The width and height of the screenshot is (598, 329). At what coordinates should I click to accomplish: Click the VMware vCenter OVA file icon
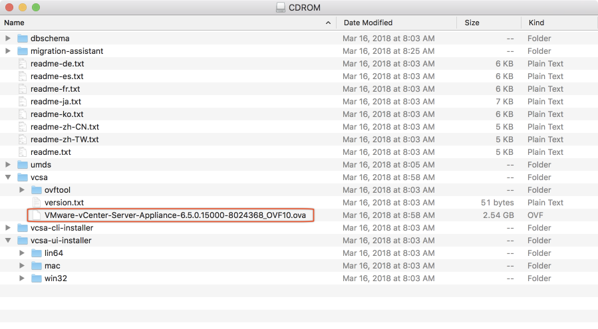click(37, 215)
